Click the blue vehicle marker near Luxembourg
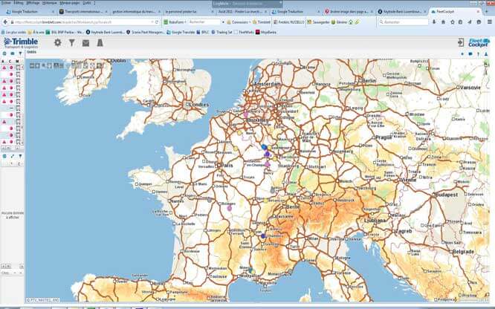Viewport: 495px width, 309px height. pos(265,147)
